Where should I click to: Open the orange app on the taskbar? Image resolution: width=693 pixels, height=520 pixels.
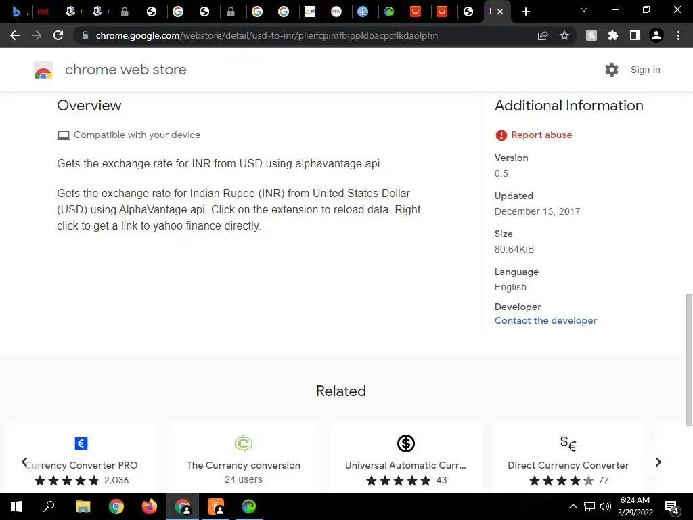pyautogui.click(x=216, y=506)
